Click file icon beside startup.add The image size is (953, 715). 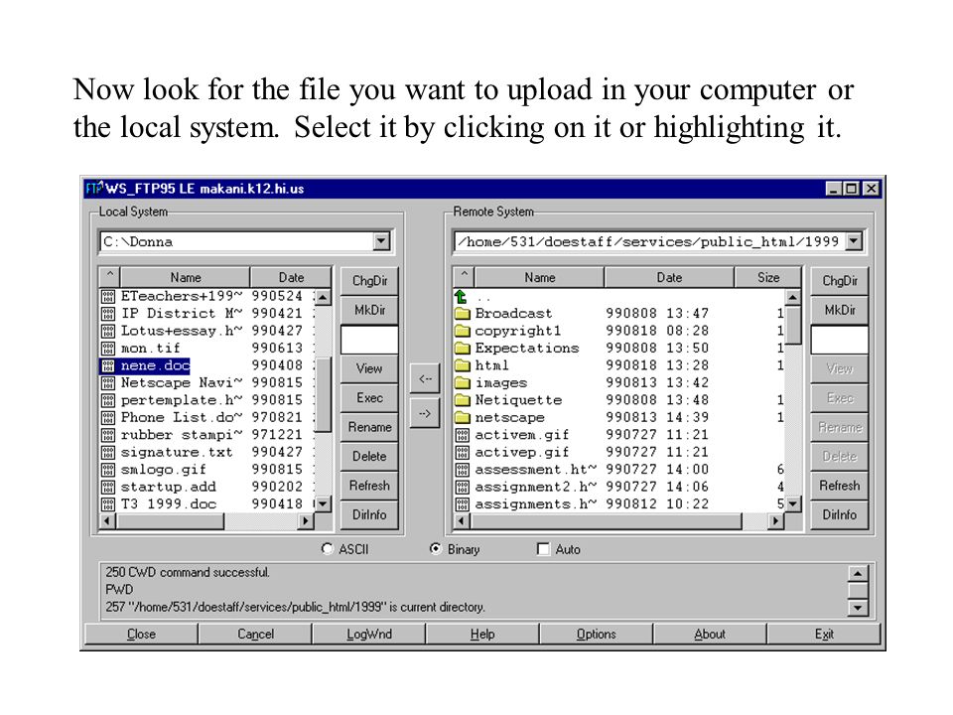(x=108, y=487)
